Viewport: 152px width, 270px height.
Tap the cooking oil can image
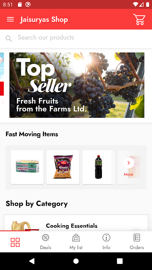click(x=21, y=226)
